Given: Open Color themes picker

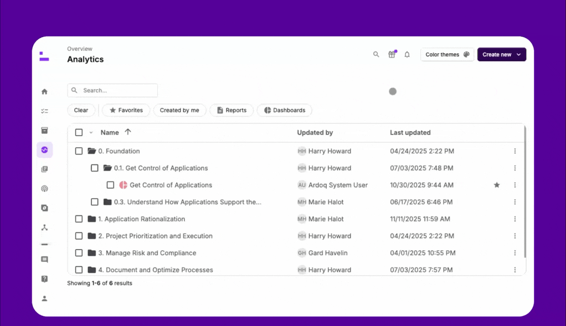Looking at the screenshot, I should click(x=447, y=55).
